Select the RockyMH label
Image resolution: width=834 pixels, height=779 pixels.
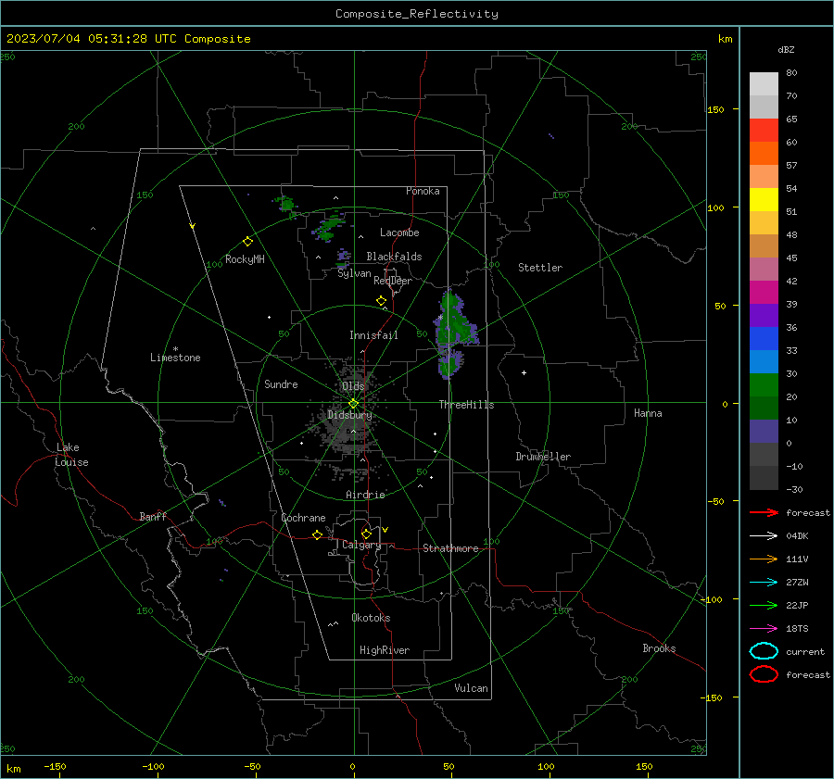tap(245, 259)
